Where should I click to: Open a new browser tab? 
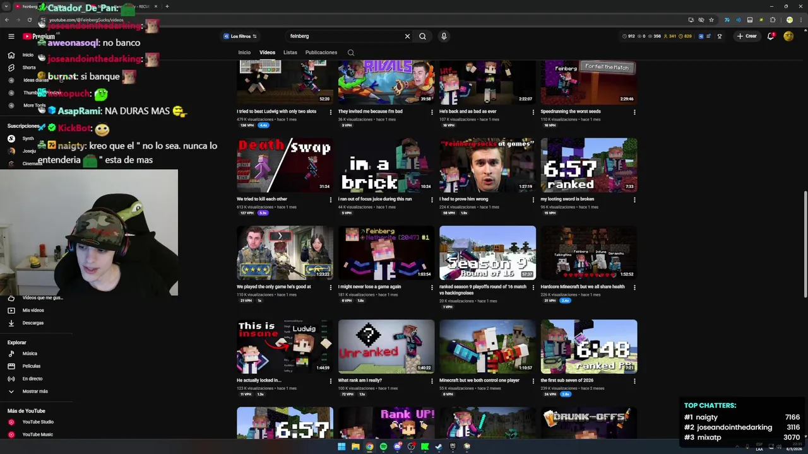167,6
